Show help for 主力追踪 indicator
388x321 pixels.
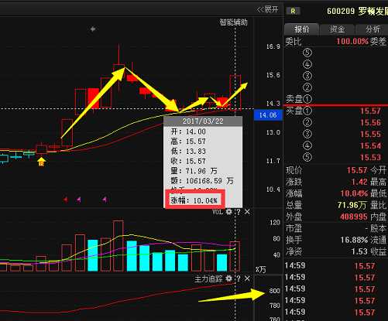coord(239,278)
